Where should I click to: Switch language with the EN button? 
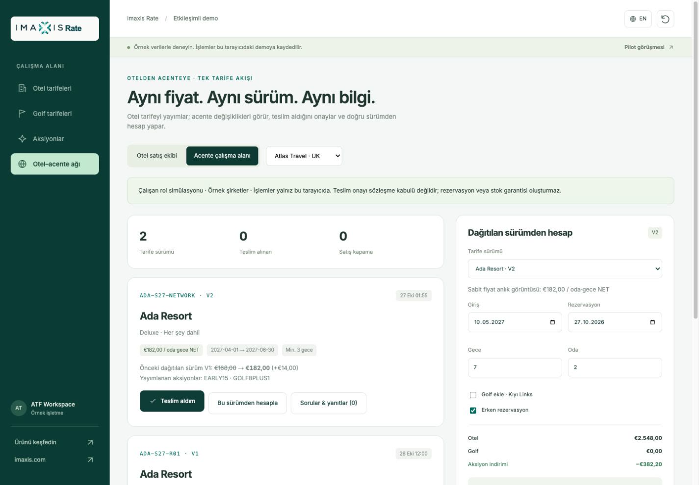pos(638,19)
